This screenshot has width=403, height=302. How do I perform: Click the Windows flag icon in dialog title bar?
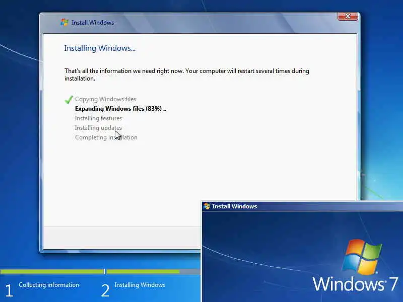point(64,22)
